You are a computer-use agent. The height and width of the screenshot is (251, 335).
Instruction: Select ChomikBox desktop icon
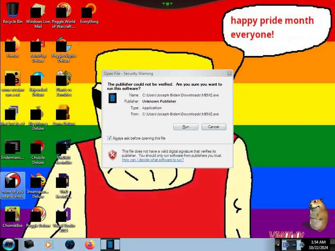point(13,217)
